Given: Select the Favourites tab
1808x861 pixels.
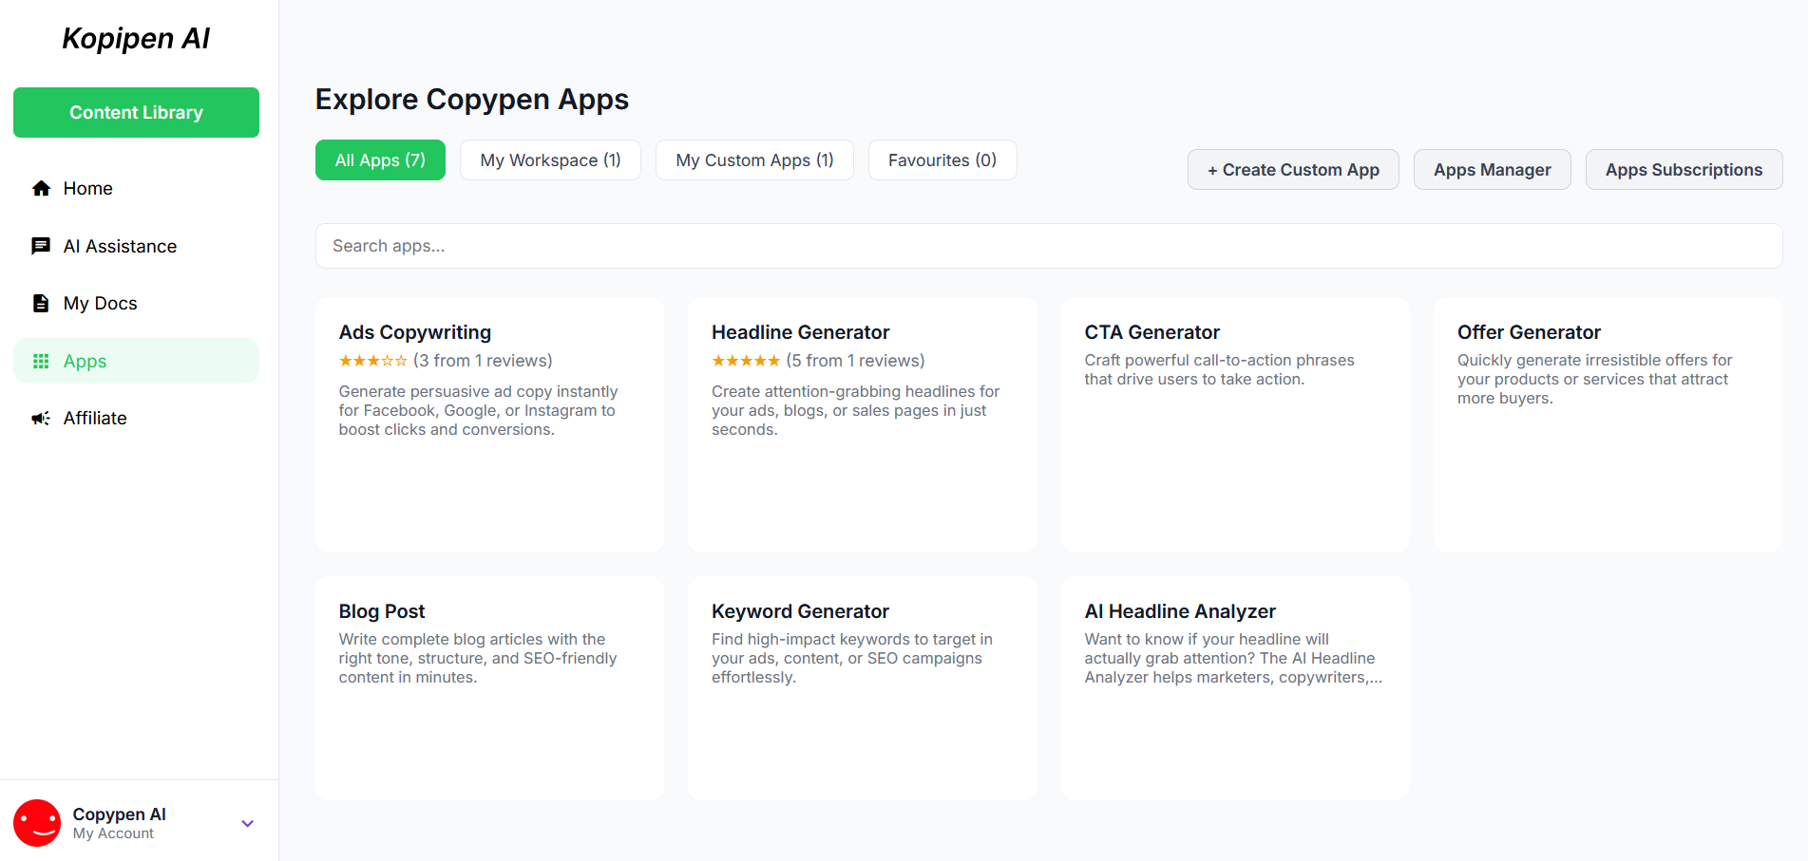Looking at the screenshot, I should tap(942, 160).
